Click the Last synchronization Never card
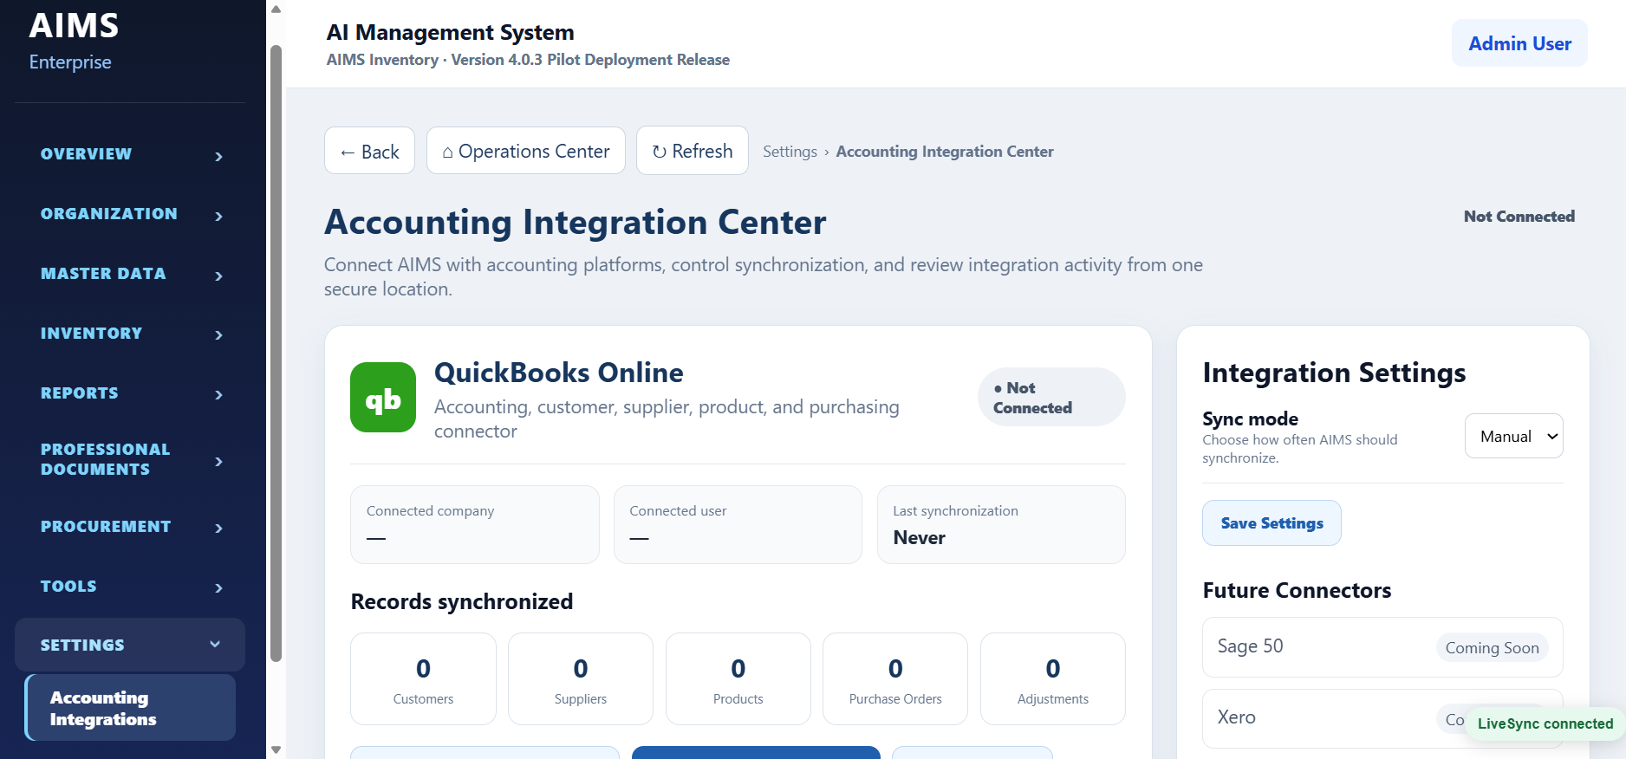The image size is (1626, 759). click(x=1001, y=524)
